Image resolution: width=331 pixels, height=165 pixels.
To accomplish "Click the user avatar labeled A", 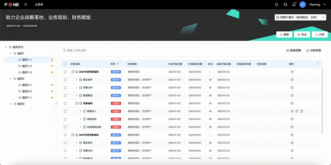I will (x=302, y=4).
